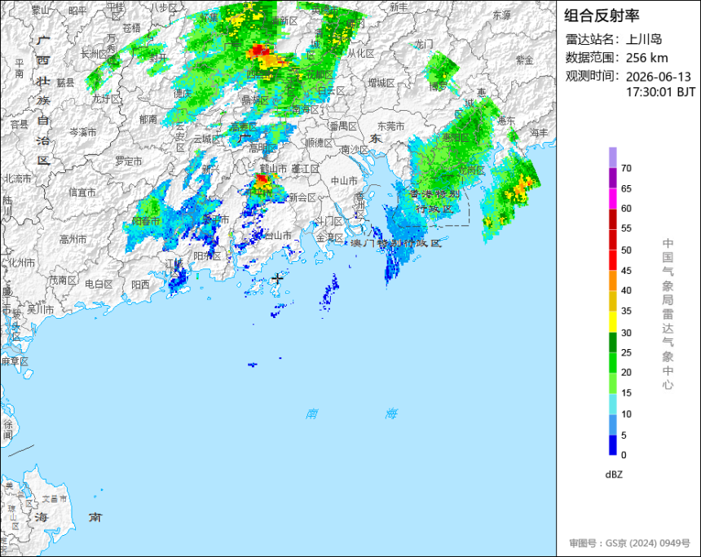
Task: Click the 茂南区 map label
Action: pyautogui.click(x=63, y=281)
